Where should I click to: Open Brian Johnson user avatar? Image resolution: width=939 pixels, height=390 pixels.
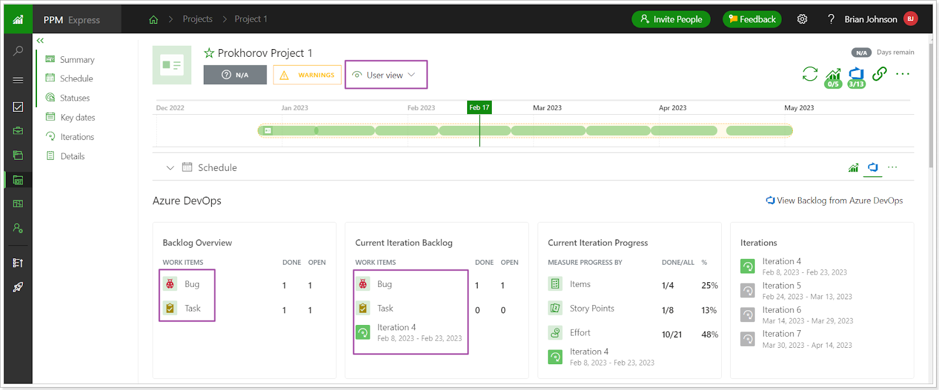point(910,19)
